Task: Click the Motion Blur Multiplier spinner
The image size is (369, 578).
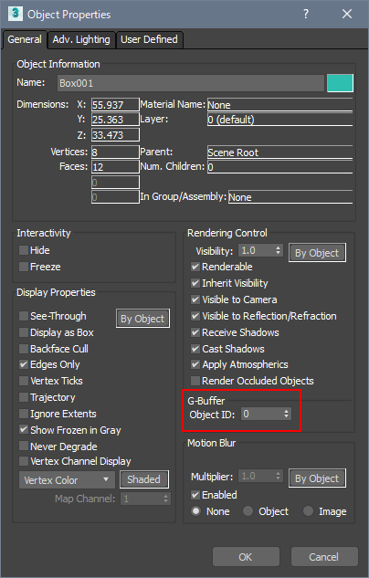Action: 260,477
